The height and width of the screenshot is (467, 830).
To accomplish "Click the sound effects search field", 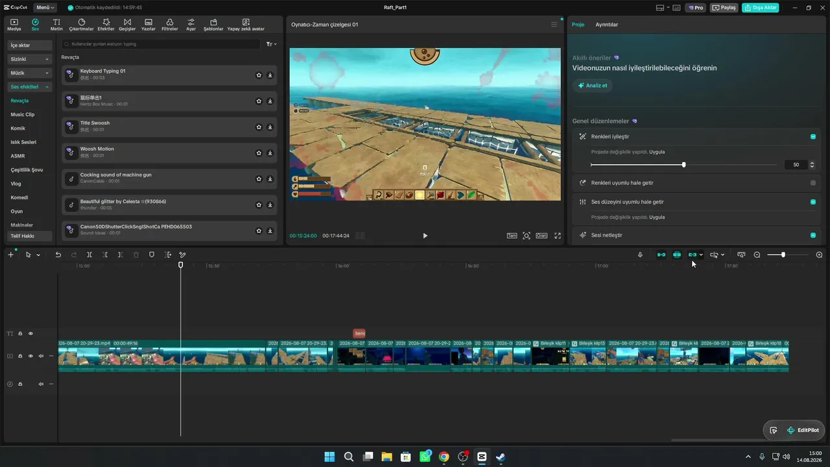I will [160, 44].
